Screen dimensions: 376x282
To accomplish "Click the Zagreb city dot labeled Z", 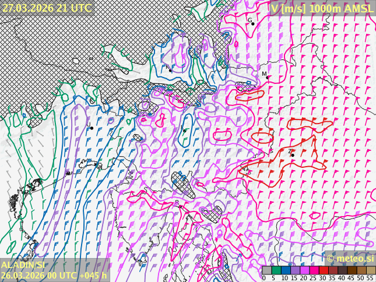I will 292,155.
